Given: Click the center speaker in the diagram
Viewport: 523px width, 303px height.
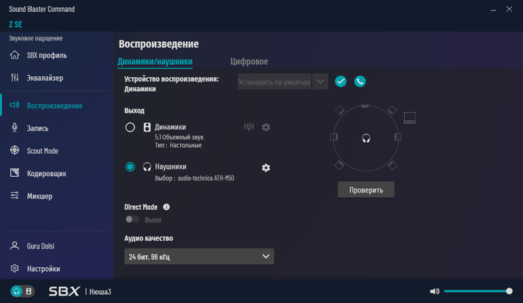Looking at the screenshot, I should 365,106.
